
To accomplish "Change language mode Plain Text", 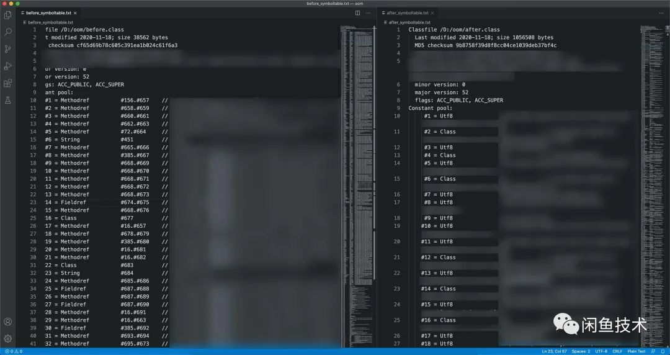I will (636, 351).
